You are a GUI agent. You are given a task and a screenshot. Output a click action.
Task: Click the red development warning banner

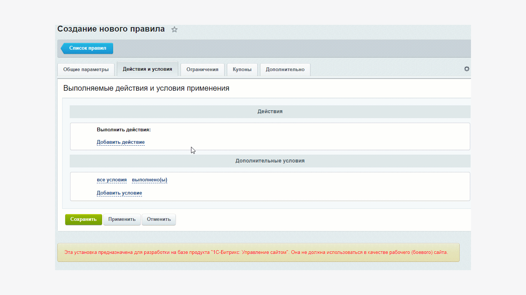(258, 252)
